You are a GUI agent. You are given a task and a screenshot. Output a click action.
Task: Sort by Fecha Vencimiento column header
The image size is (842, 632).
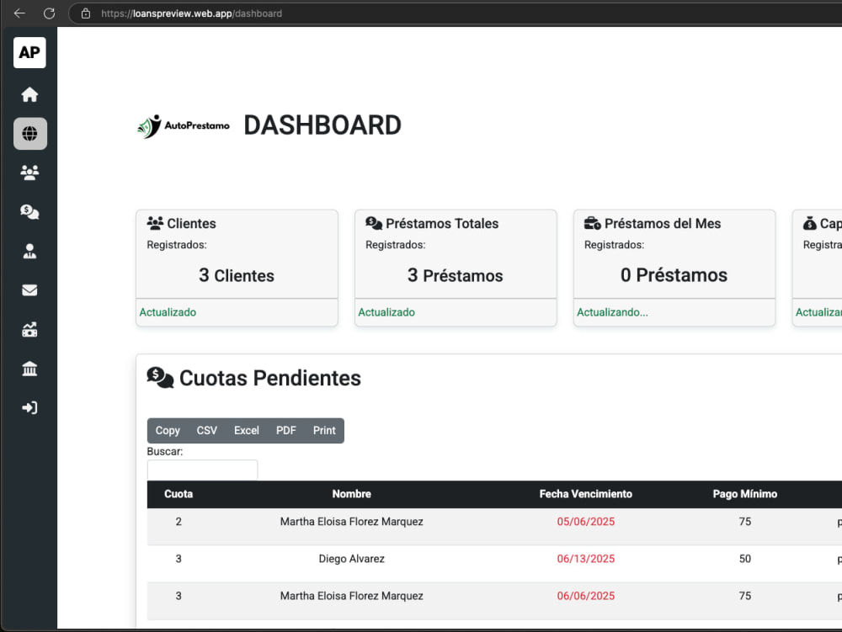pyautogui.click(x=586, y=494)
